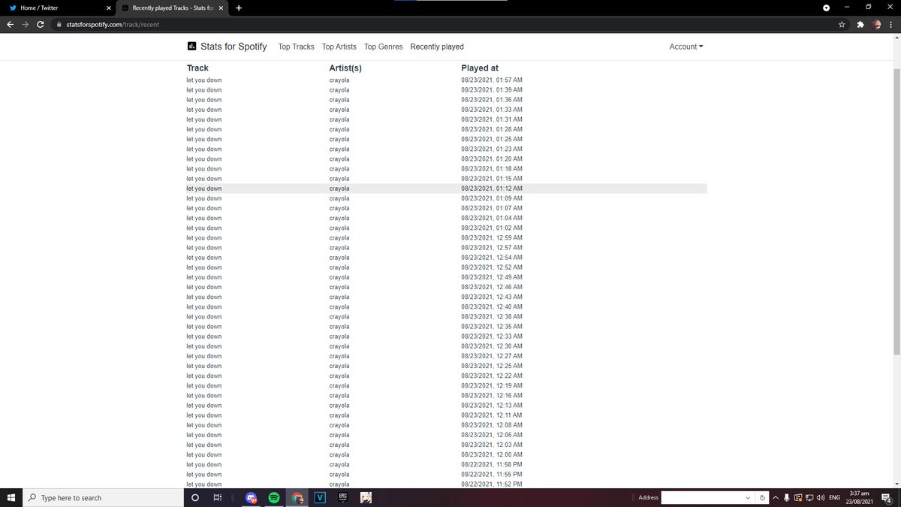Open the browser extensions puzzle icon
The image size is (901, 507).
pyautogui.click(x=860, y=24)
